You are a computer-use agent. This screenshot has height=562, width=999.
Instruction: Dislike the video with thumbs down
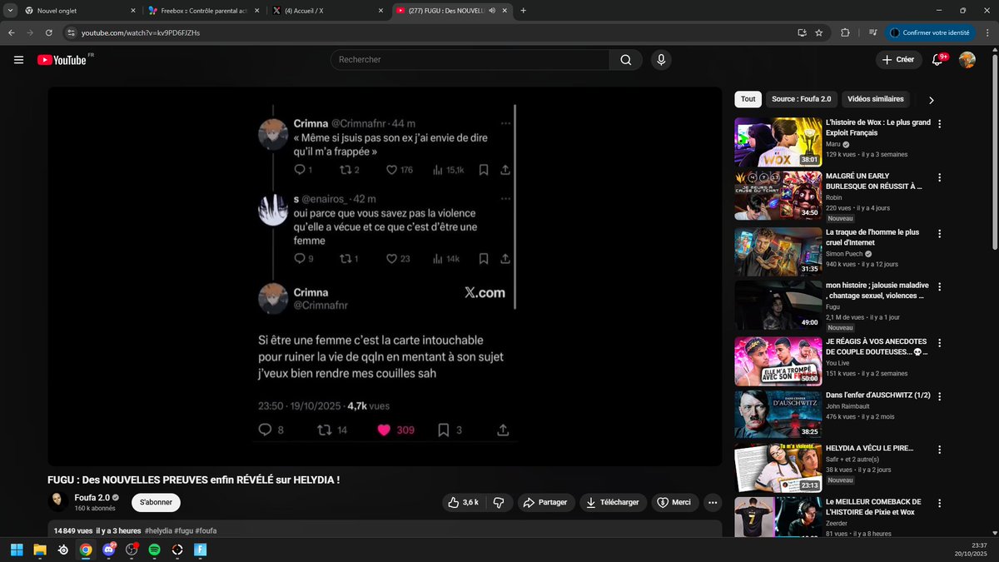(499, 502)
